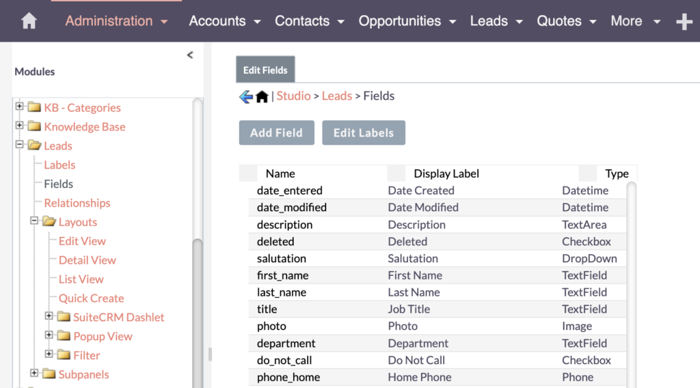Open the Filter tree item
700x388 pixels.
pos(87,355)
